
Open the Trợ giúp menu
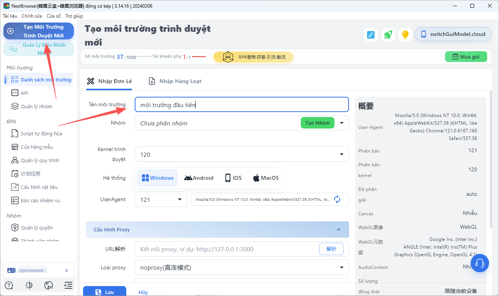point(73,16)
